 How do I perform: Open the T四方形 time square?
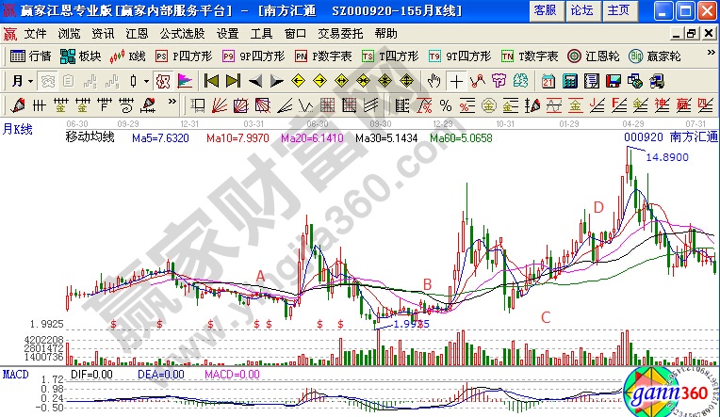click(x=390, y=56)
